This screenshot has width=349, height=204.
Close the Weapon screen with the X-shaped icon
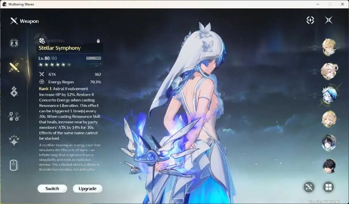point(328,20)
